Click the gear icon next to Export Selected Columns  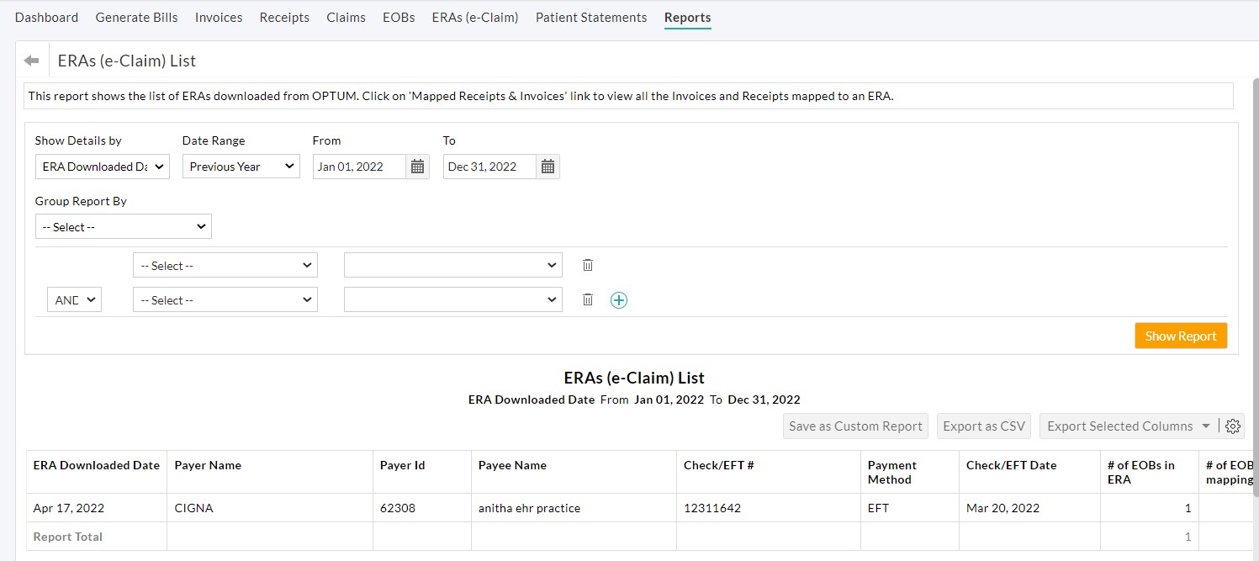point(1233,426)
